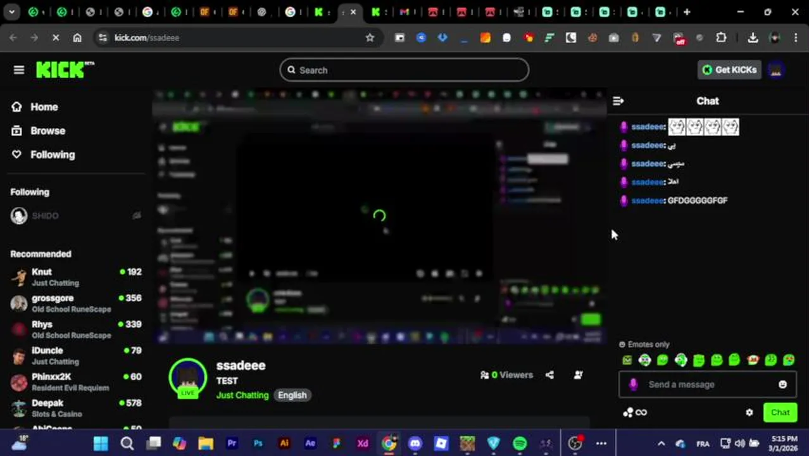Viewport: 809px width, 456px height.
Task: Open the Just Chatting category link
Action: pyautogui.click(x=242, y=395)
